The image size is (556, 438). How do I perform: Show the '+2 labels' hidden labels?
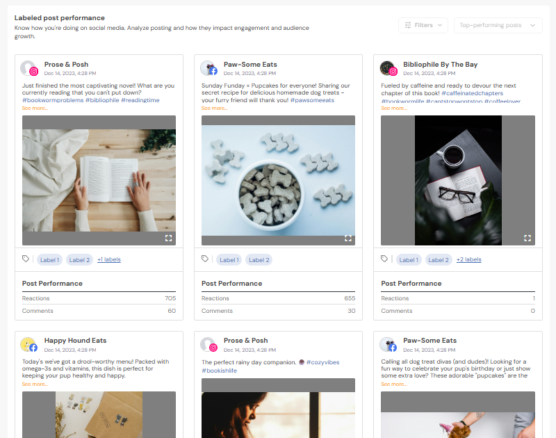click(468, 259)
